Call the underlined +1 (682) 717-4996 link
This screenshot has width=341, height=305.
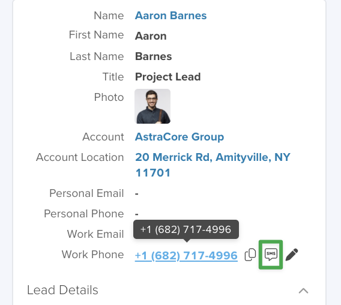click(186, 255)
